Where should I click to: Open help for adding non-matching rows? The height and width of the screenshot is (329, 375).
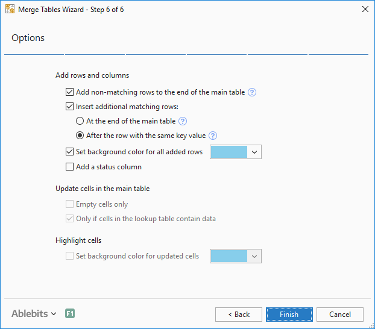click(253, 92)
